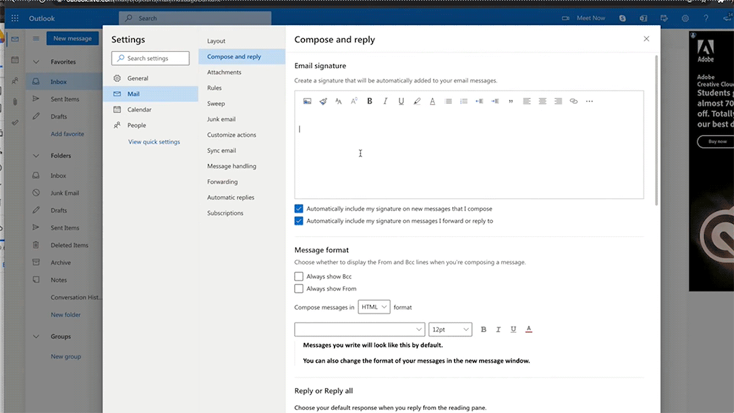Image resolution: width=734 pixels, height=413 pixels.
Task: Open more formatting options with ellipsis icon
Action: pyautogui.click(x=589, y=101)
